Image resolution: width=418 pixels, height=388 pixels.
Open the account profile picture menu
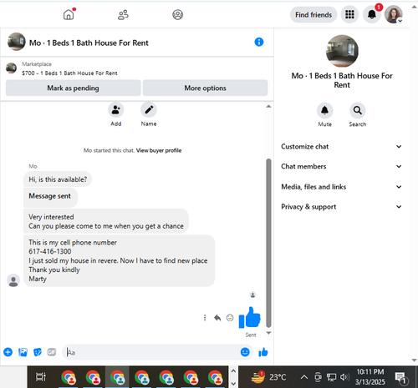click(393, 14)
